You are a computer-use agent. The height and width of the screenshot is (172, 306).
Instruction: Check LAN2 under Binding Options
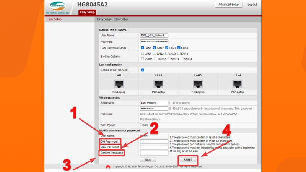pyautogui.click(x=155, y=54)
